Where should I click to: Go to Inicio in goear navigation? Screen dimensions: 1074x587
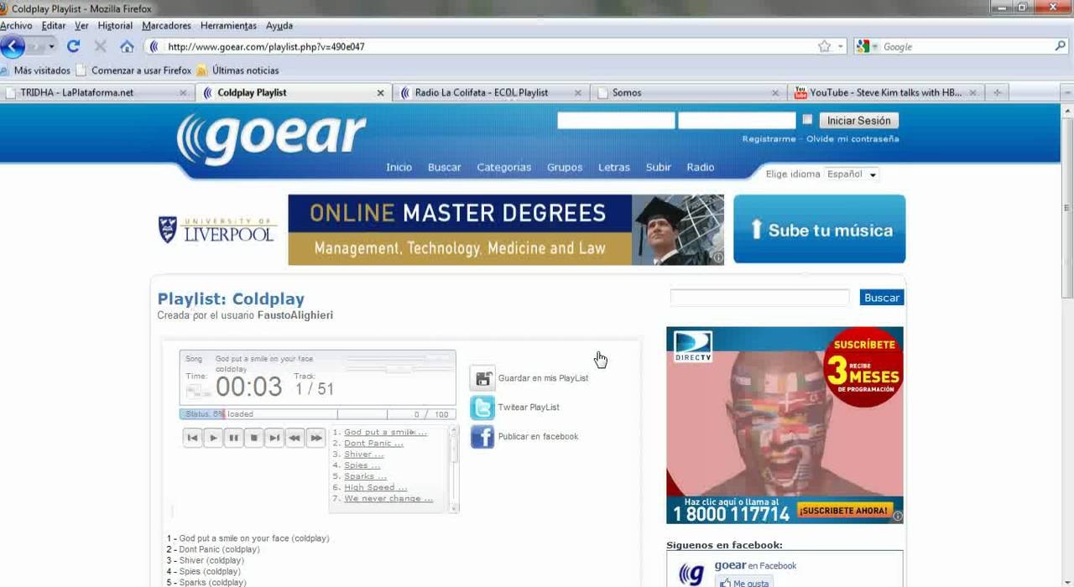[x=399, y=168]
